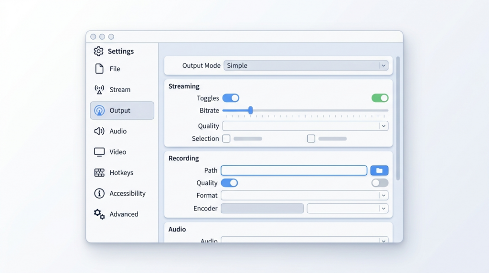Enable the gray Recording Quality toggle
489x273 pixels.
point(380,183)
